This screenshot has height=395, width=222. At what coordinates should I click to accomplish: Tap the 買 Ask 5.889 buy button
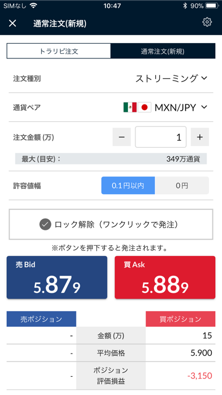point(165,278)
